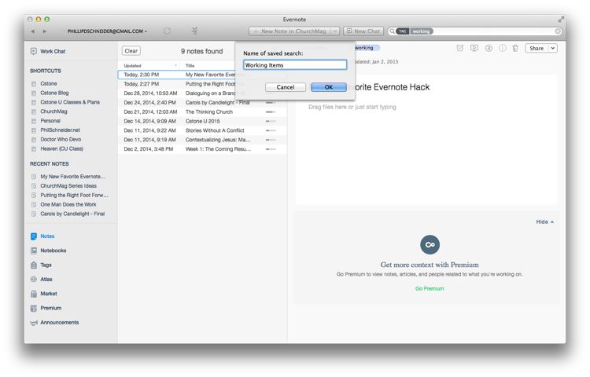Click relevance bar for The Thinking Church
590x377 pixels.
[x=271, y=112]
